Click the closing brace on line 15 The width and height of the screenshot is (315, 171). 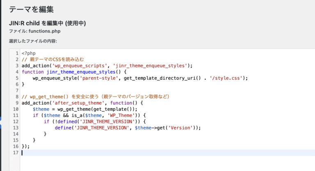pyautogui.click(x=34, y=140)
